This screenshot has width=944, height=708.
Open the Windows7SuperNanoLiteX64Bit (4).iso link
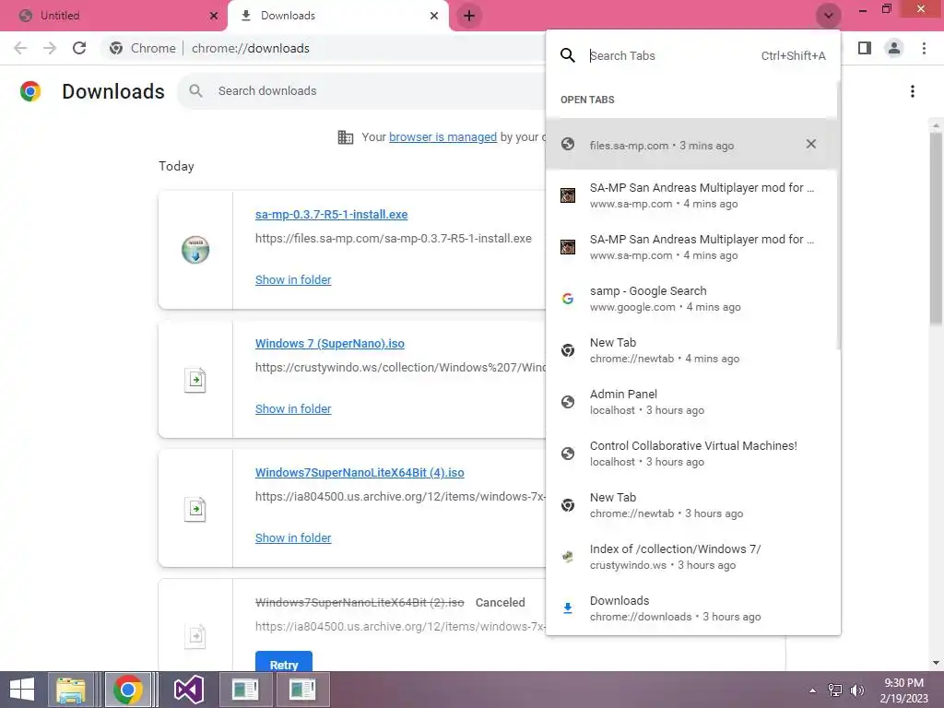(360, 473)
